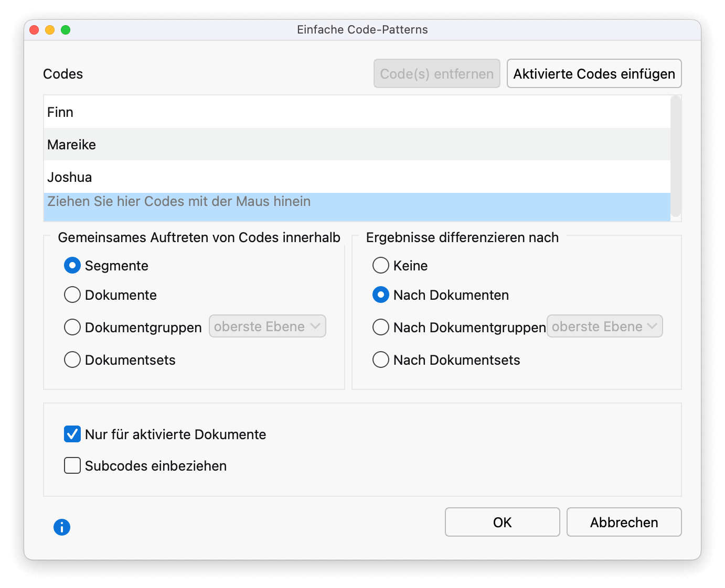Select Dokumentgruppen radio option on the left
725x588 pixels.
coord(72,328)
